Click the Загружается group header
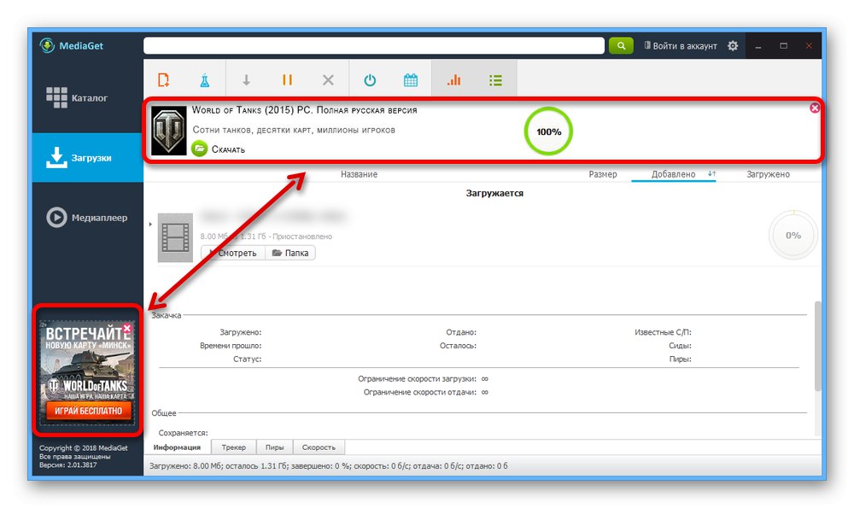This screenshot has width=854, height=508. pyautogui.click(x=494, y=193)
